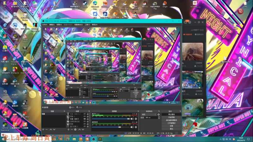Undock the 场景 panel via header icon
Screen dimensions: 253x142
pos(65,111)
